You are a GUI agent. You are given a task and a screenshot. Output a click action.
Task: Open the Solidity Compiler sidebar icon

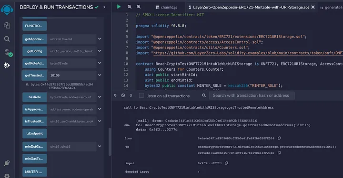coord(8,52)
